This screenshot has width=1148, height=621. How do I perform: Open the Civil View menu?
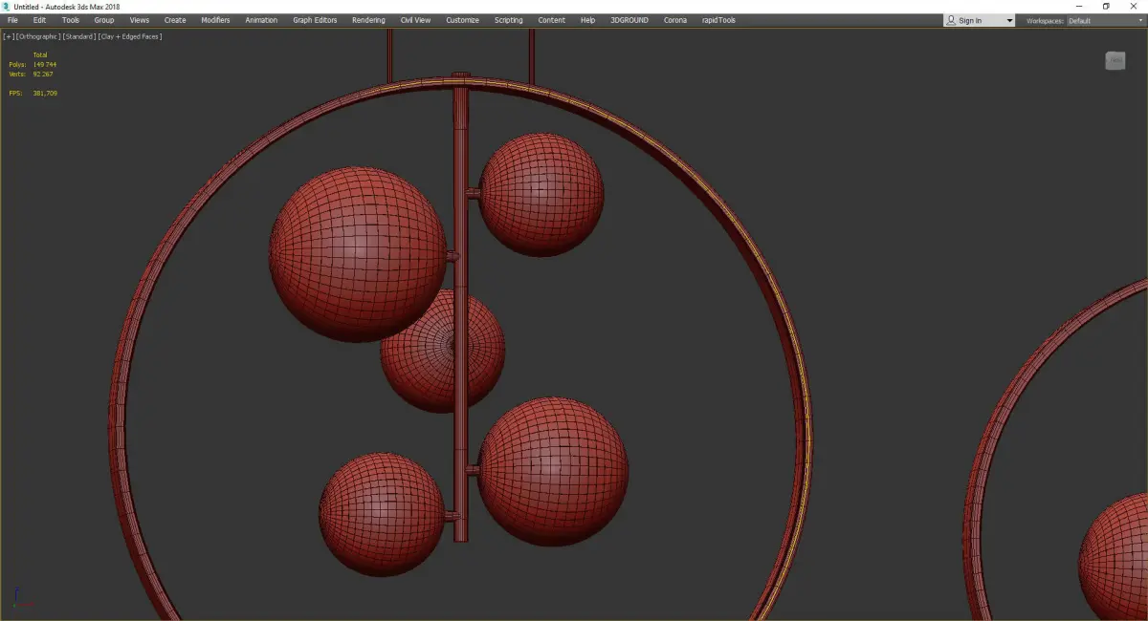[x=415, y=20]
